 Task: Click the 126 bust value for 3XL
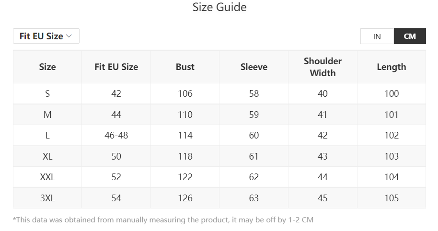(185, 198)
